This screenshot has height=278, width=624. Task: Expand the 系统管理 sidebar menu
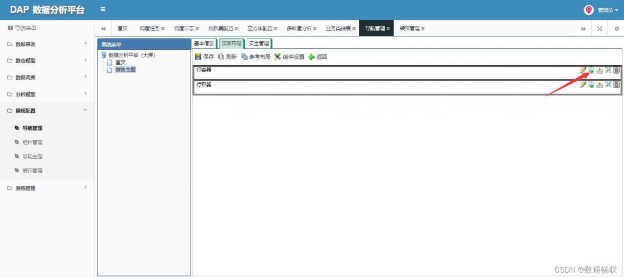coord(47,188)
